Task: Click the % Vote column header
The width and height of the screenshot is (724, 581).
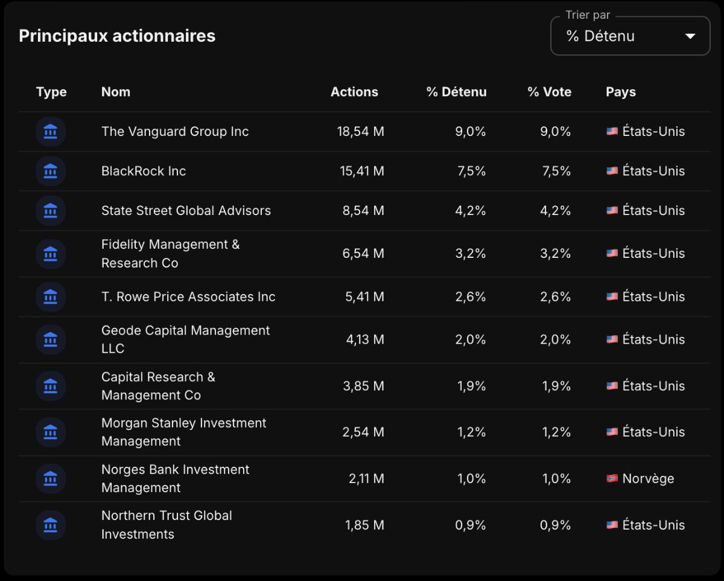Action: [x=549, y=92]
